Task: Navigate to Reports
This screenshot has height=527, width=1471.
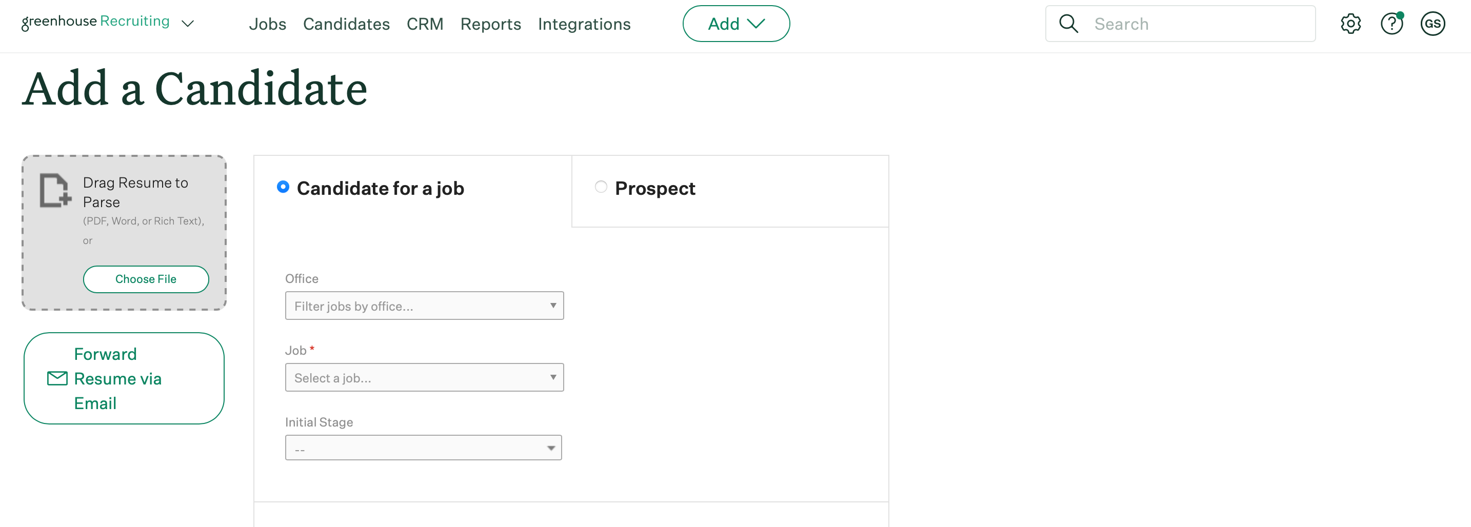Action: (490, 24)
